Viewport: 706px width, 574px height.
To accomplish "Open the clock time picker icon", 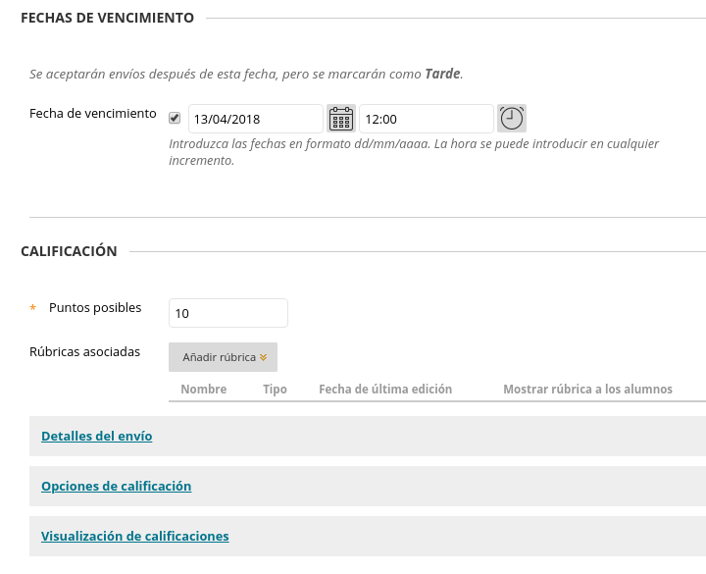I will [x=511, y=119].
